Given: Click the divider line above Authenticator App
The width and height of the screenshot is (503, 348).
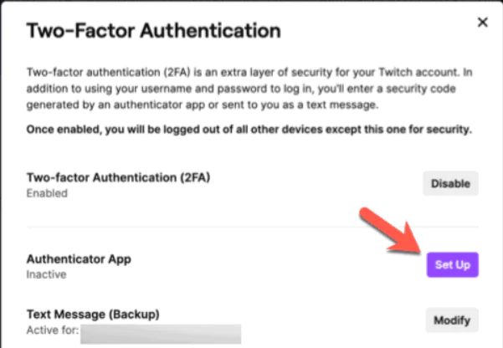Looking at the screenshot, I should tap(251, 226).
